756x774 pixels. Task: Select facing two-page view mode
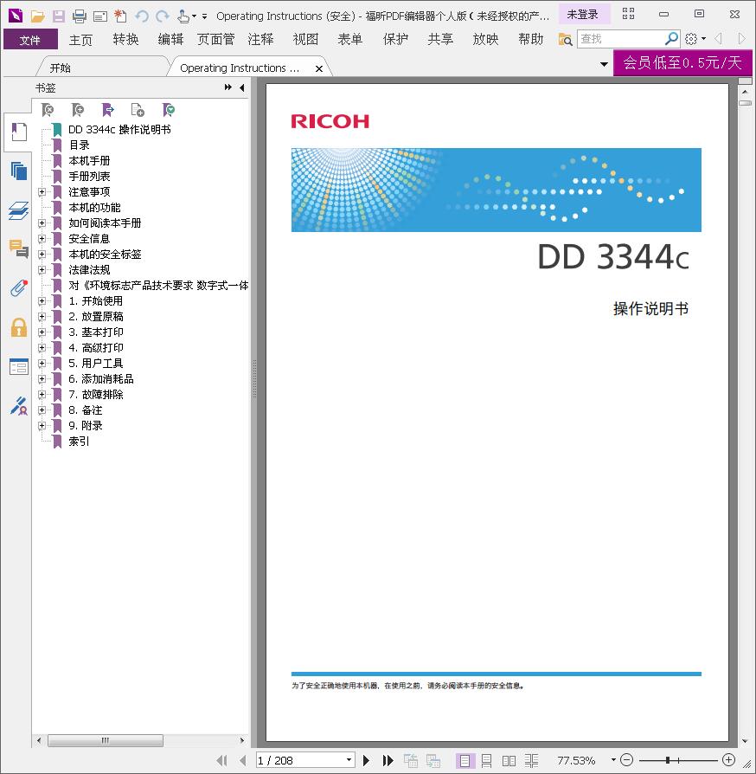[x=509, y=761]
